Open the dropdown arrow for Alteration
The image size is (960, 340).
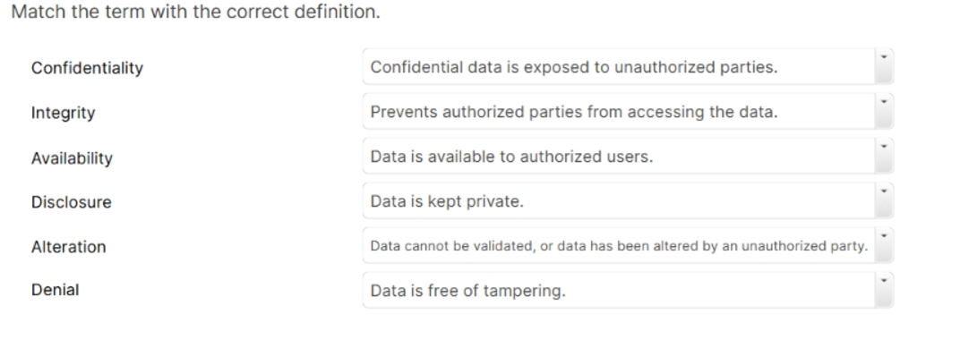(884, 245)
